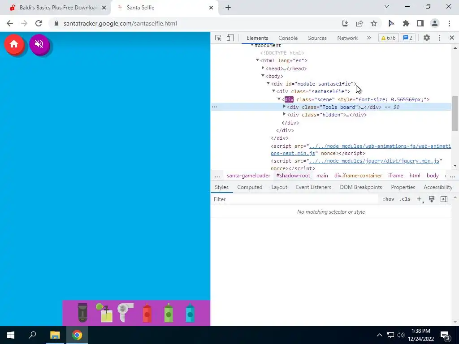Viewport: 459px width, 344px height.
Task: Close the Santa Selfie tab
Action: point(211,8)
